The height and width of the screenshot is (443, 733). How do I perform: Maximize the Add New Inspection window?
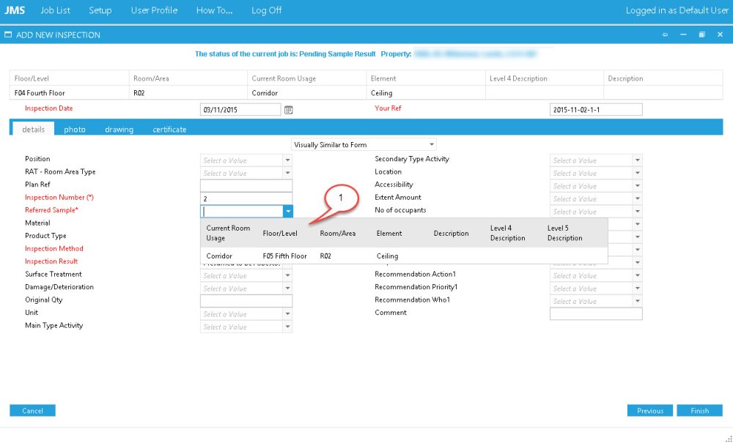coord(701,34)
